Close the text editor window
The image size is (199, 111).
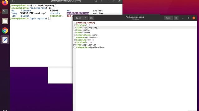pos(194,18)
